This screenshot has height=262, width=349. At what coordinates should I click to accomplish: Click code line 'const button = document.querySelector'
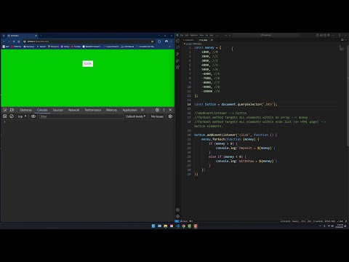click(x=236, y=104)
